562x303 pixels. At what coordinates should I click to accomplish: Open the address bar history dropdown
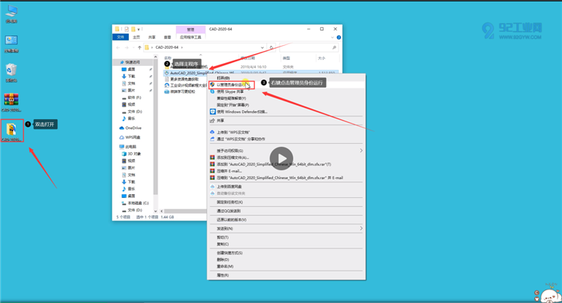coord(262,47)
